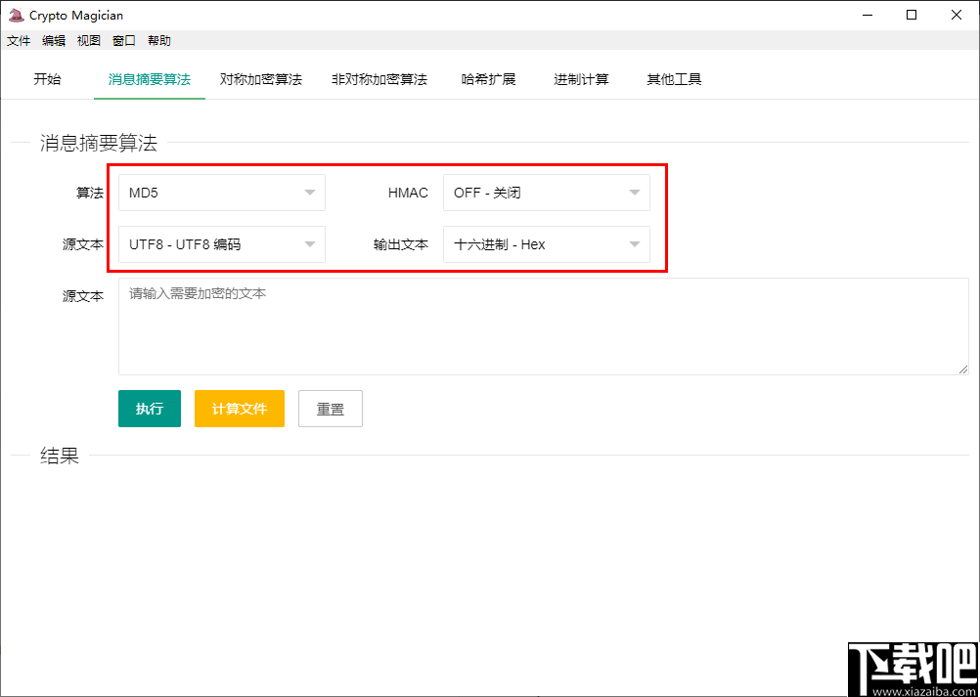The width and height of the screenshot is (980, 697).
Task: Expand the HMAC OFF dropdown
Action: click(546, 193)
